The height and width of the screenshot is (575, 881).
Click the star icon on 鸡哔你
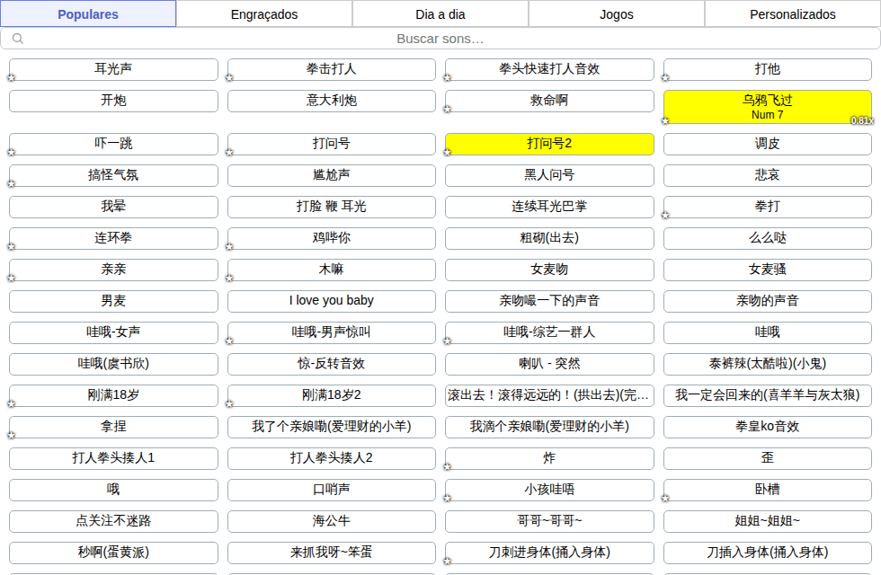click(x=229, y=247)
